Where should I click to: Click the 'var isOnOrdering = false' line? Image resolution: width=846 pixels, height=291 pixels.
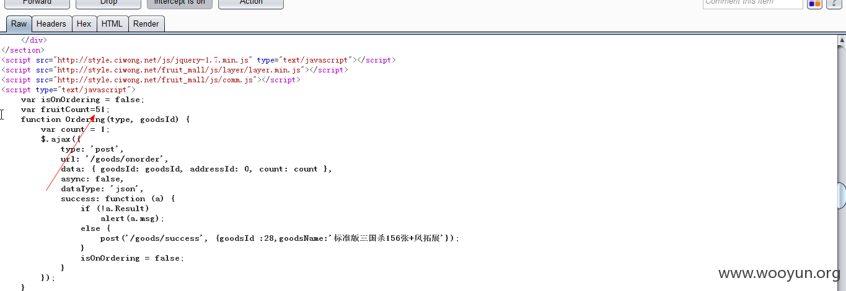[82, 100]
